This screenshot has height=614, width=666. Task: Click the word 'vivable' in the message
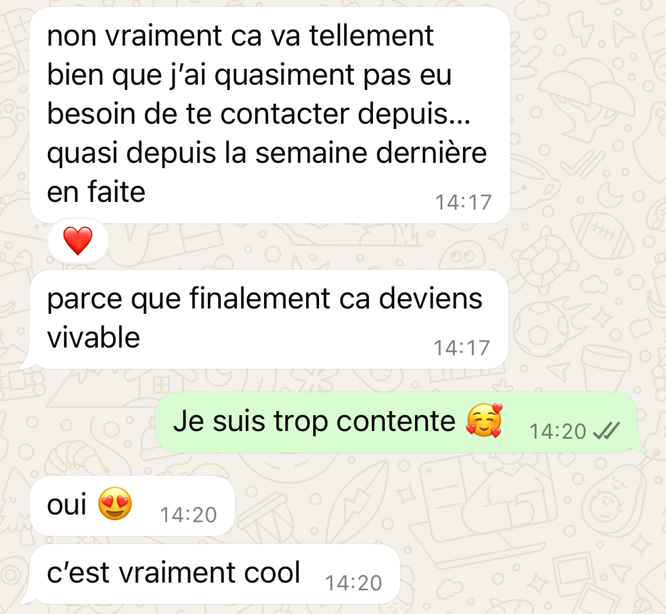[x=94, y=337]
